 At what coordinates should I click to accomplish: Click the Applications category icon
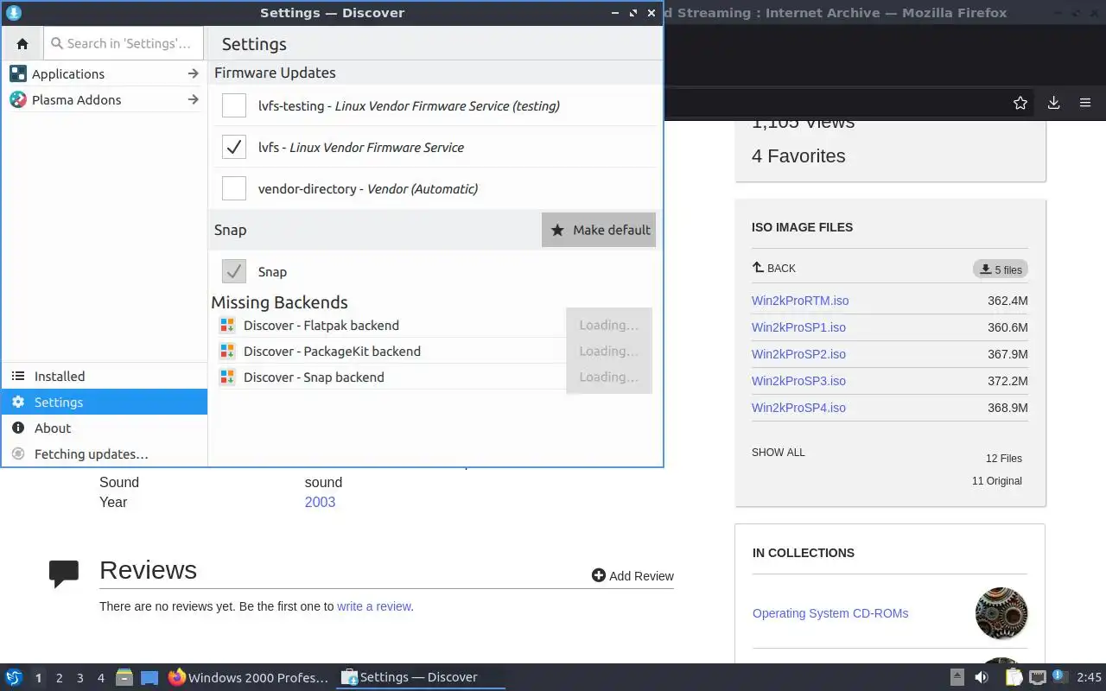pos(18,73)
